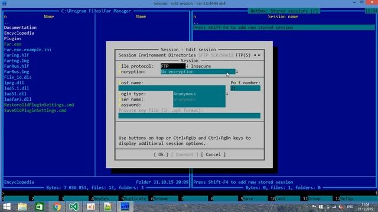Select the Documentation folder in left panel
This screenshot has height=212, width=378.
pyautogui.click(x=20, y=28)
